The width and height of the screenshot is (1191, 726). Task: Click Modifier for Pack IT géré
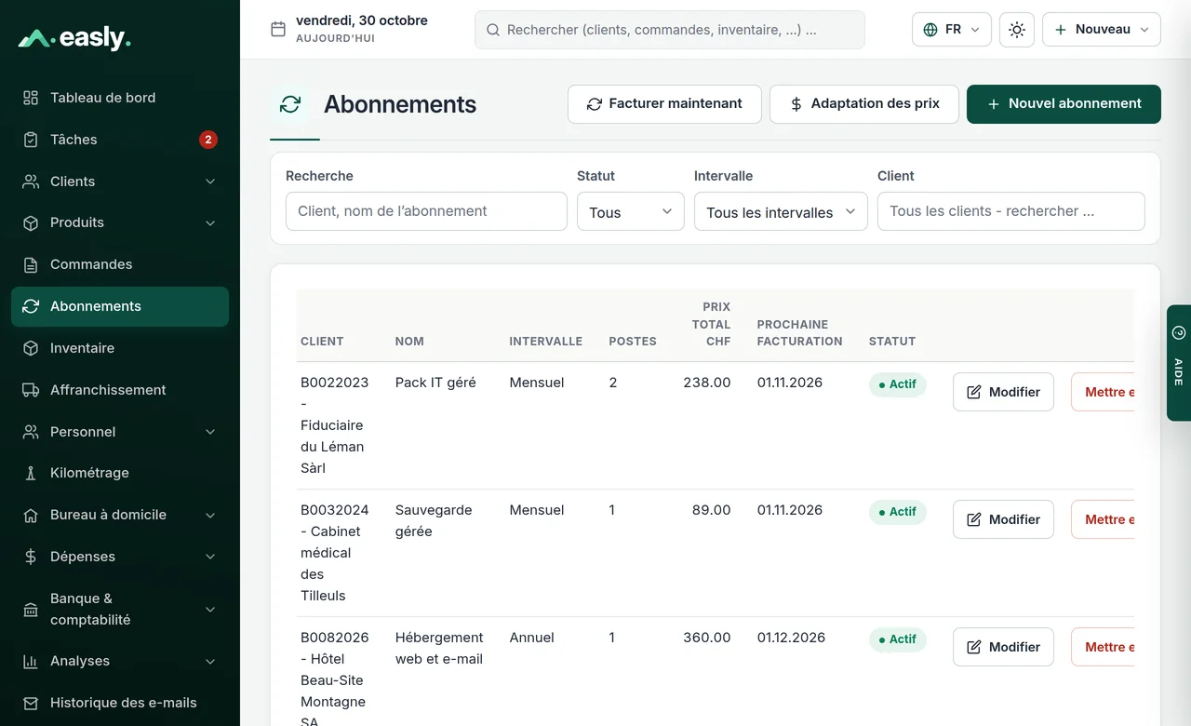tap(1003, 392)
